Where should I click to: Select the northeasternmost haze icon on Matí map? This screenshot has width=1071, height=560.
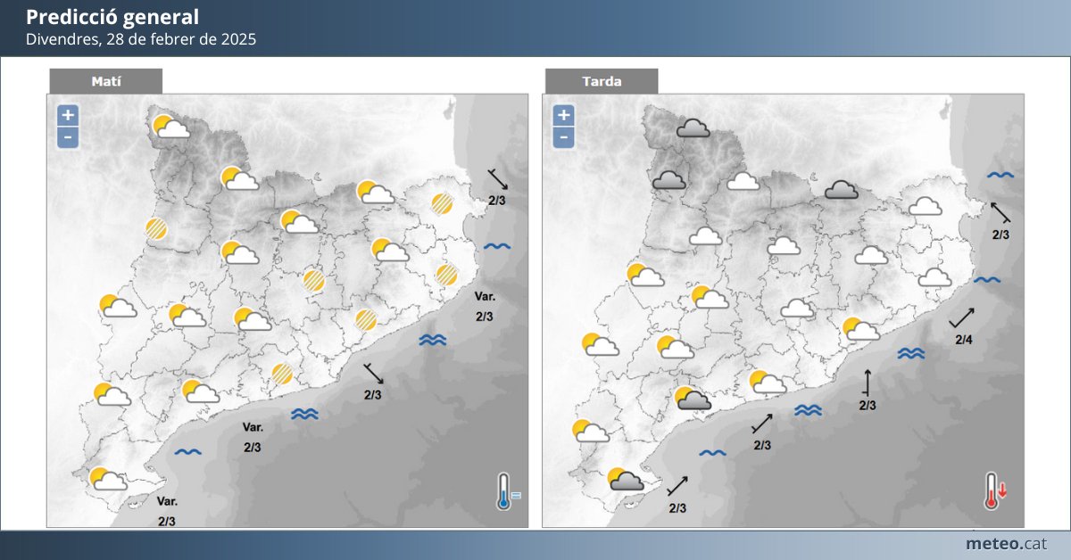(x=441, y=203)
